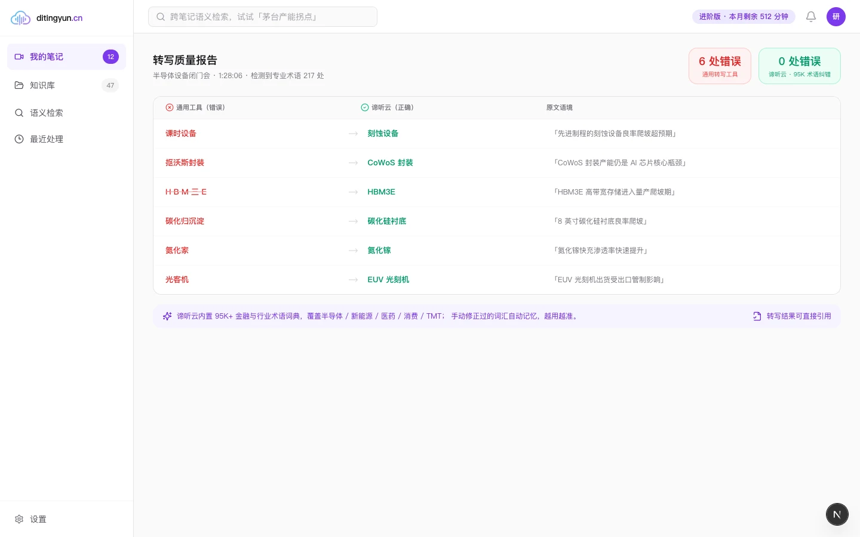The width and height of the screenshot is (860, 537).
Task: Click the red X icon beside 通用工具（错误）
Action: coord(170,107)
